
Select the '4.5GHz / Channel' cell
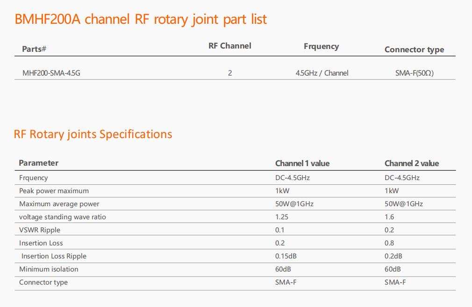[322, 73]
